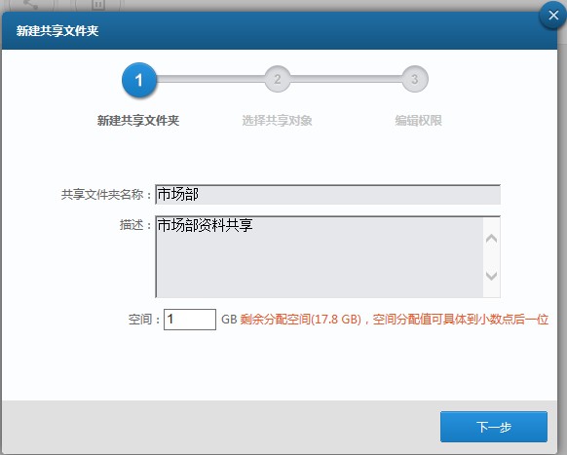
Task: Click the description scrollbar up arrow
Action: click(x=491, y=239)
